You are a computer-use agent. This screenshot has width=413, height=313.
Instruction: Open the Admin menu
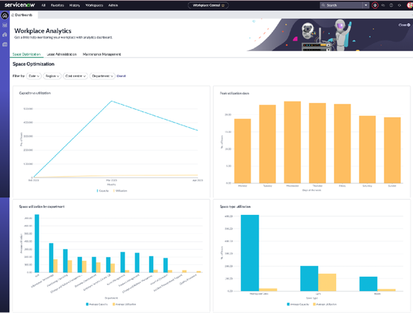pos(113,5)
